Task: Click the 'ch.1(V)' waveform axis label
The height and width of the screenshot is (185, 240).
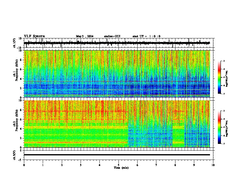Action: point(15,43)
